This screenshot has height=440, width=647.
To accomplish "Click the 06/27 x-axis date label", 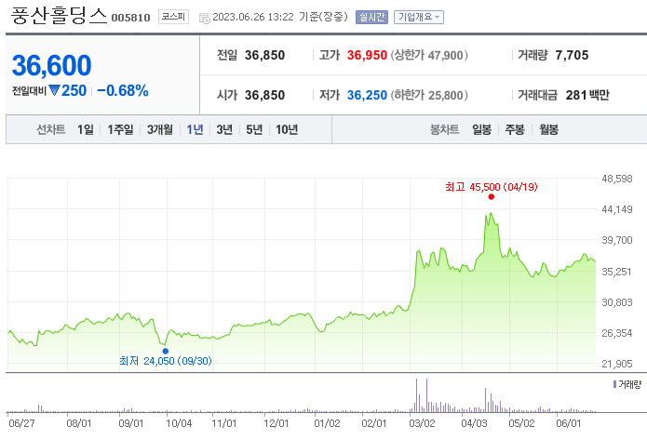I will click(21, 423).
